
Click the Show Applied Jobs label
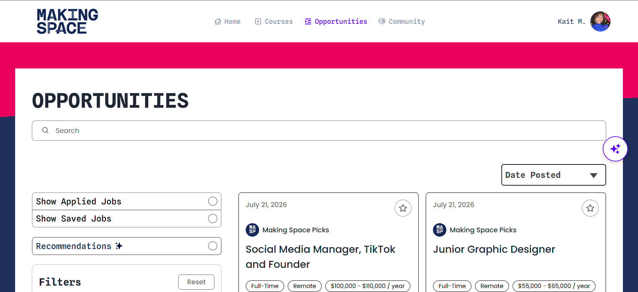[x=79, y=201]
